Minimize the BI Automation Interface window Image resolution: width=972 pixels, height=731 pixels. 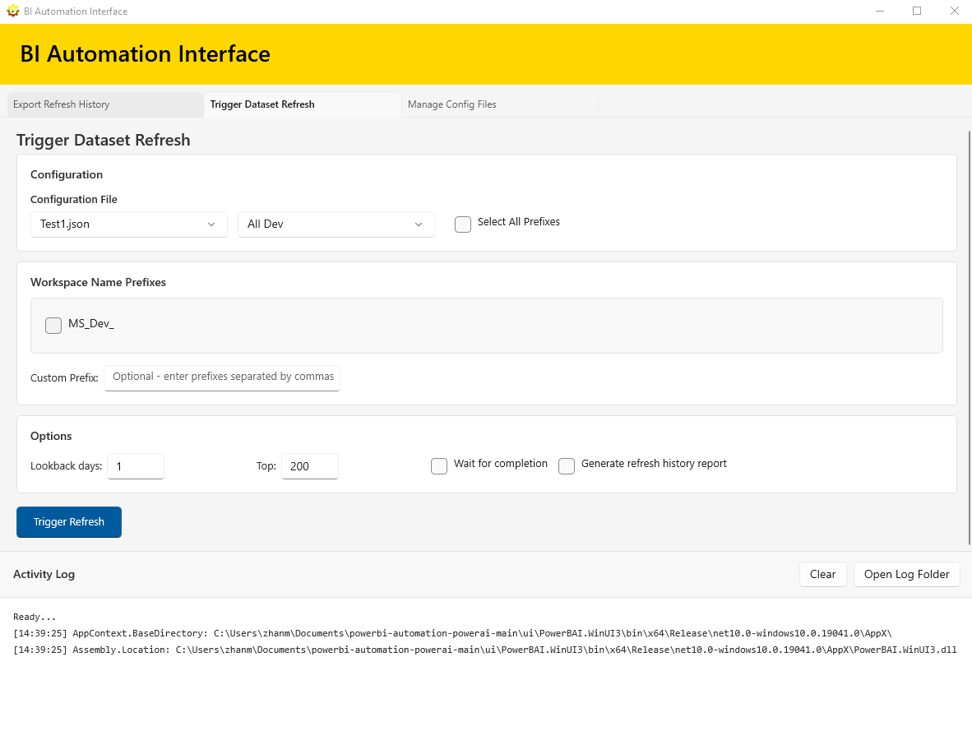click(x=879, y=11)
